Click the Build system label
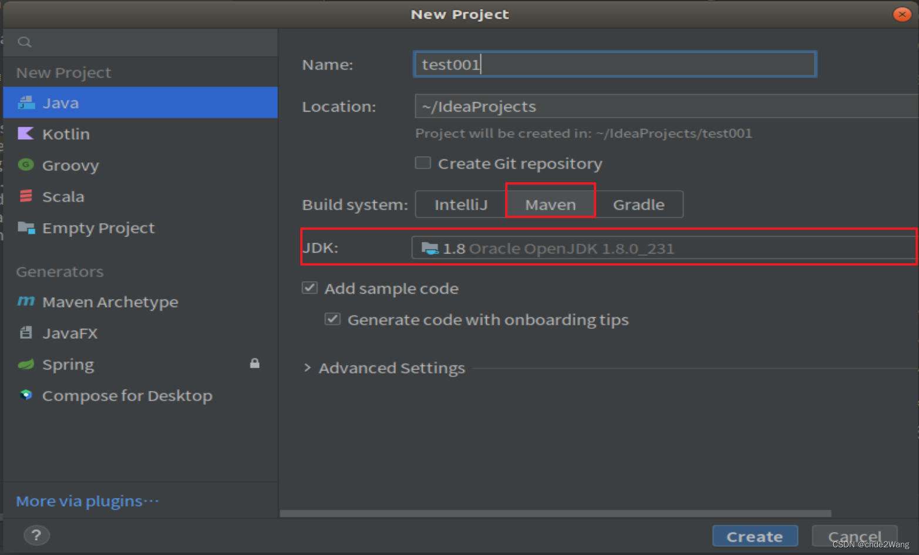919x555 pixels. pos(355,204)
